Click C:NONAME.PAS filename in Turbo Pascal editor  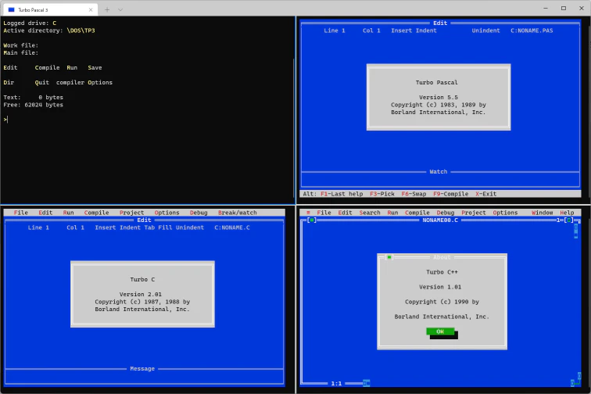coord(532,30)
